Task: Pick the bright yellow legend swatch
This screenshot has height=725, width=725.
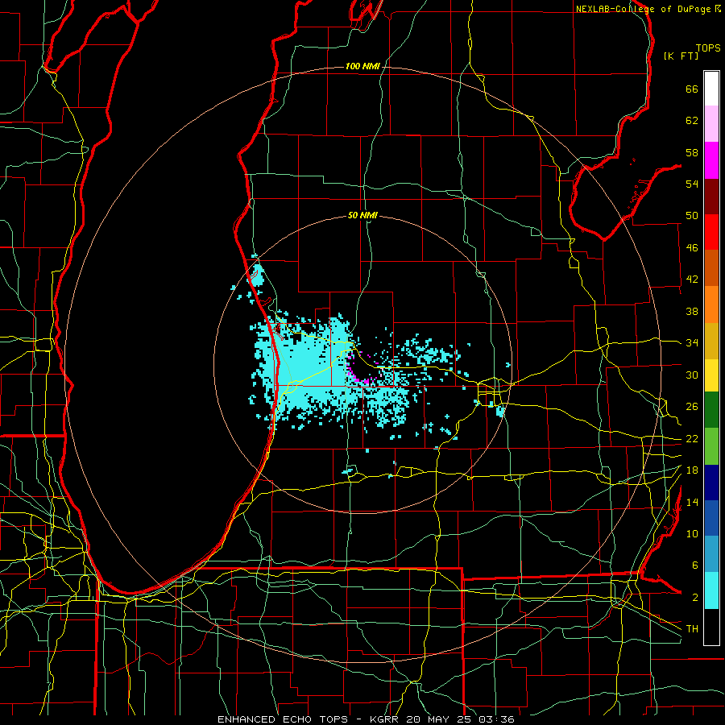Action: point(711,375)
